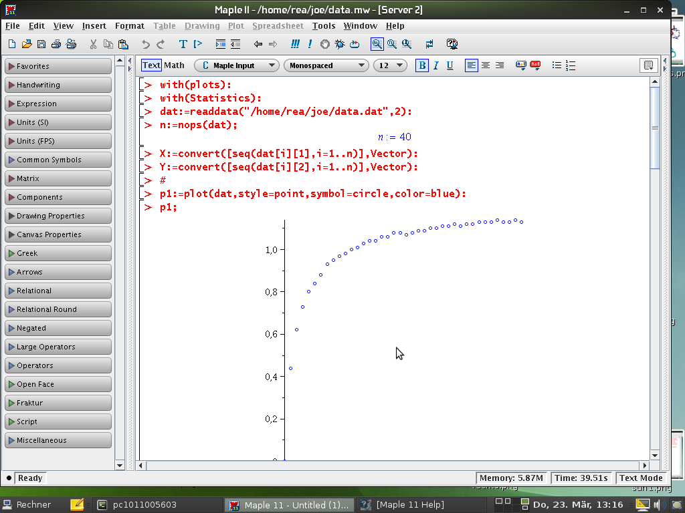Expand the Favorites palette
The width and height of the screenshot is (685, 513).
(x=58, y=66)
